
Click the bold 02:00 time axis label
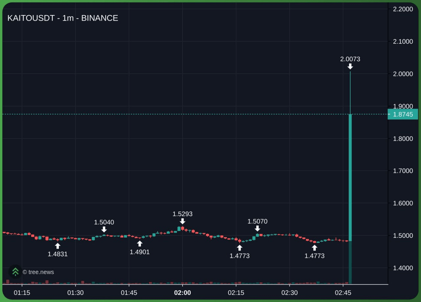tap(183, 293)
